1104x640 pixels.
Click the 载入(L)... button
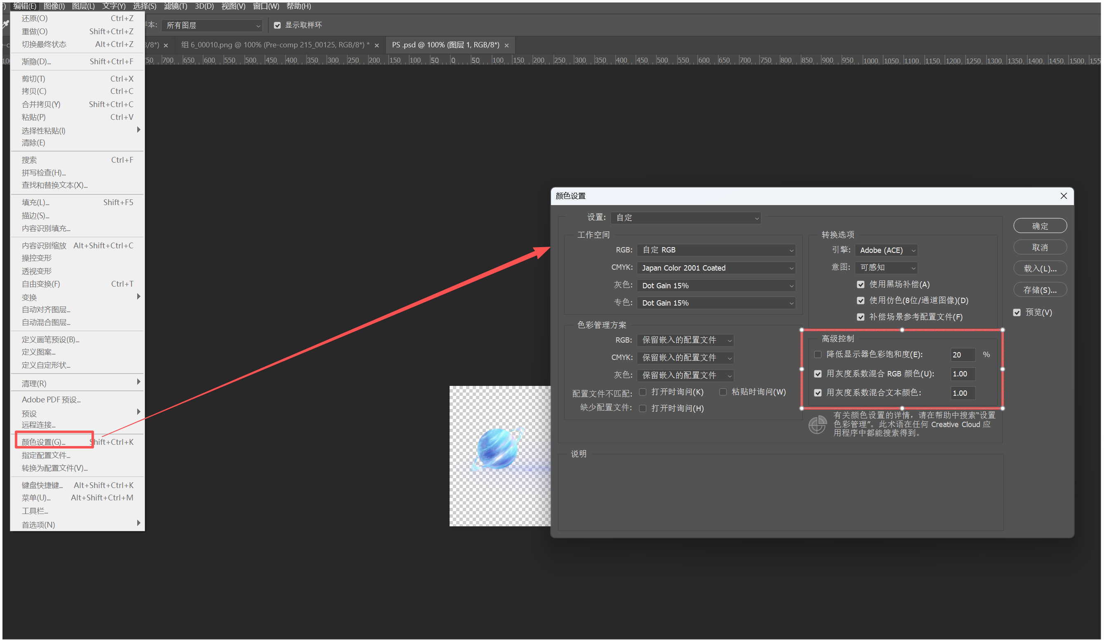[1040, 269]
